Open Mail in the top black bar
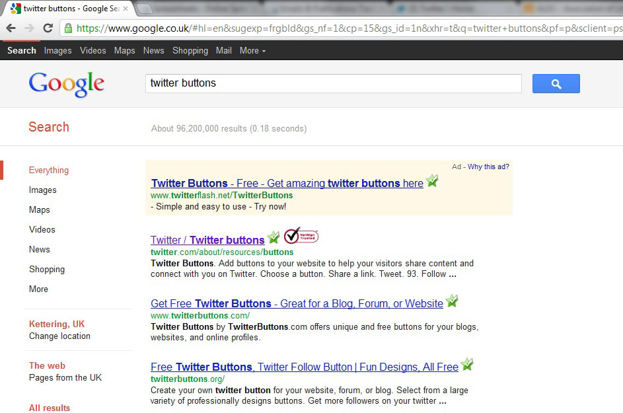This screenshot has width=623, height=413. (224, 50)
